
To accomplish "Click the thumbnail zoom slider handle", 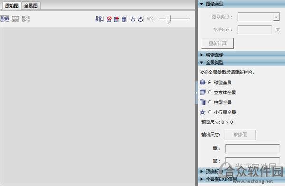I will click(x=170, y=19).
